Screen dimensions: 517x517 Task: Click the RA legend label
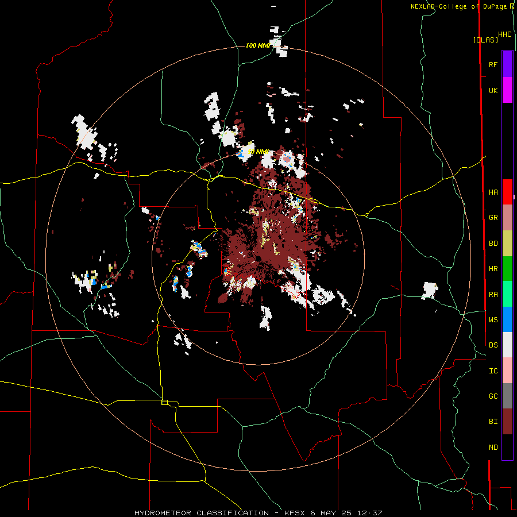pyautogui.click(x=493, y=294)
